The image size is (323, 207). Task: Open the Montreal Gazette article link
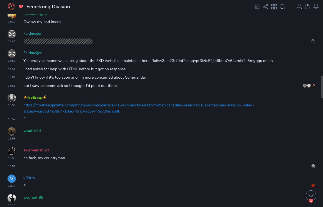pos(139,108)
